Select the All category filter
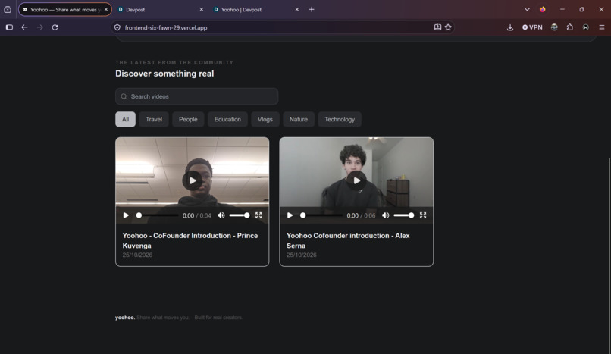 (126, 119)
